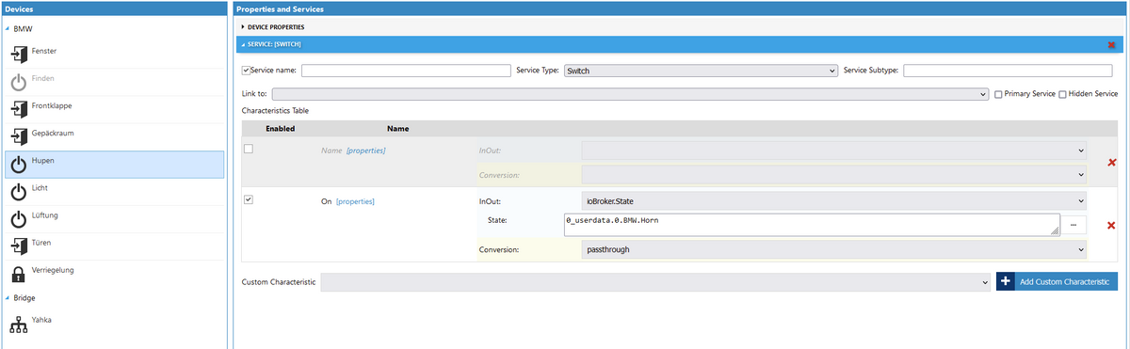The image size is (1130, 349).
Task: Open the Conversion passthrough dropdown
Action: coord(833,250)
